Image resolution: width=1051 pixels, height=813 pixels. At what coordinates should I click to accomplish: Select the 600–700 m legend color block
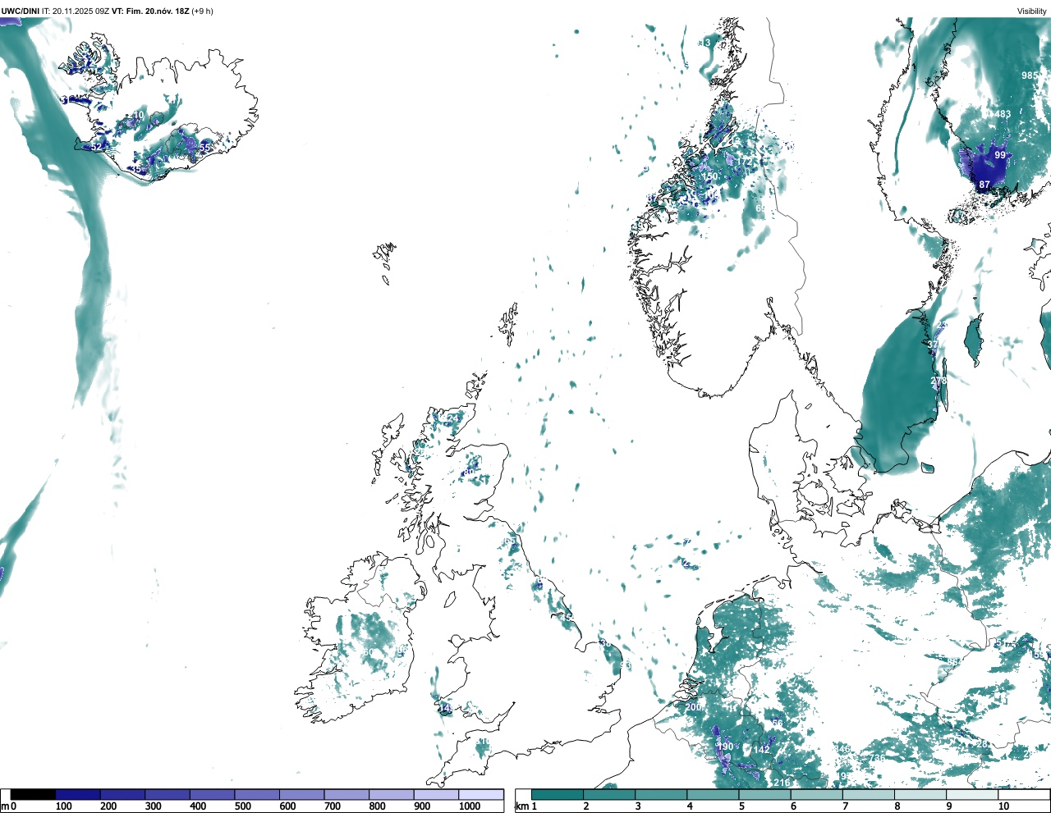[302, 794]
